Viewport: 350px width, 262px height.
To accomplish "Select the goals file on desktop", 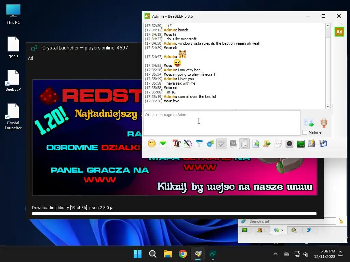I will pos(13,47).
